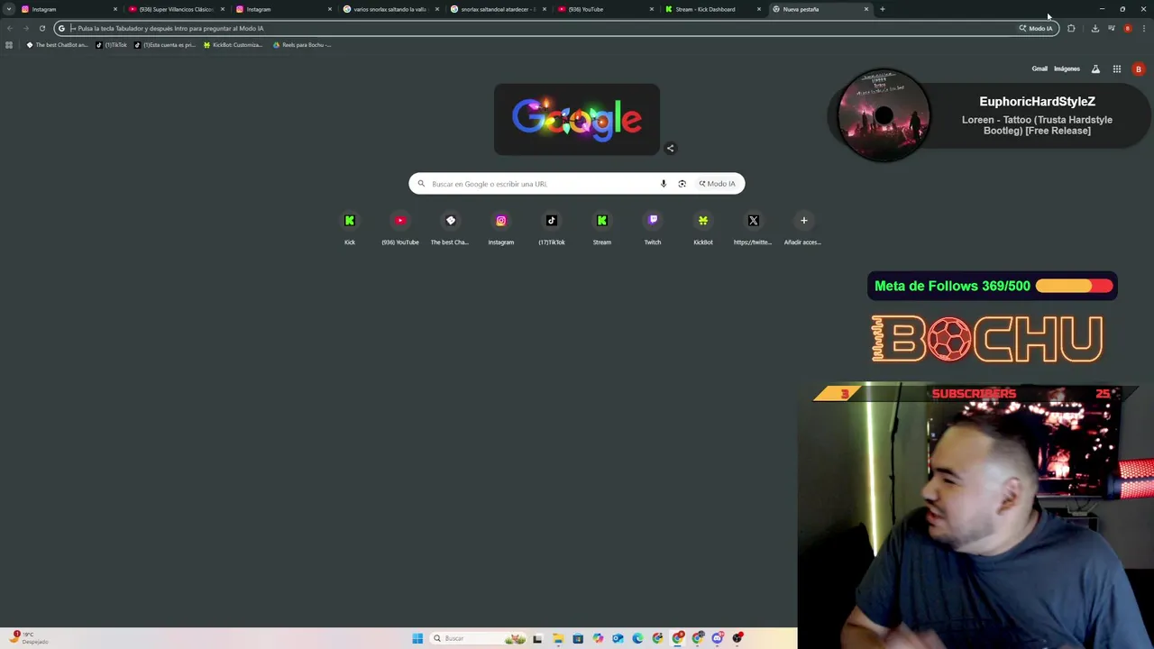Click Modo IA button in search box
The height and width of the screenshot is (649, 1154).
718,184
